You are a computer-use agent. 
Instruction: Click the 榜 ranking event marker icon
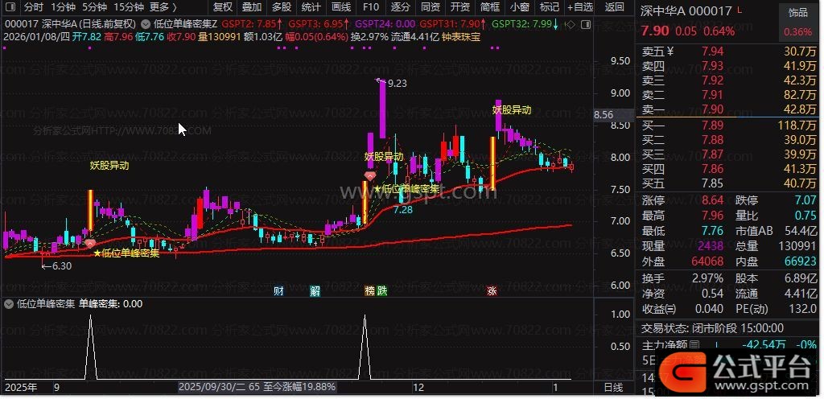click(369, 290)
